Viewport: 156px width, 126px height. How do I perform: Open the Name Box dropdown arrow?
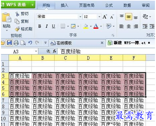[36, 51]
